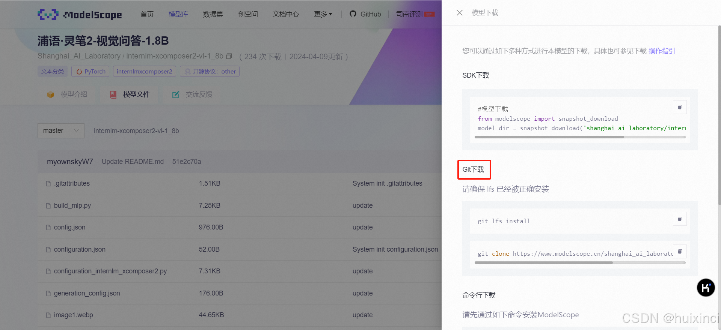The image size is (721, 330).
Task: Click the floating K assistant button
Action: coord(706,288)
